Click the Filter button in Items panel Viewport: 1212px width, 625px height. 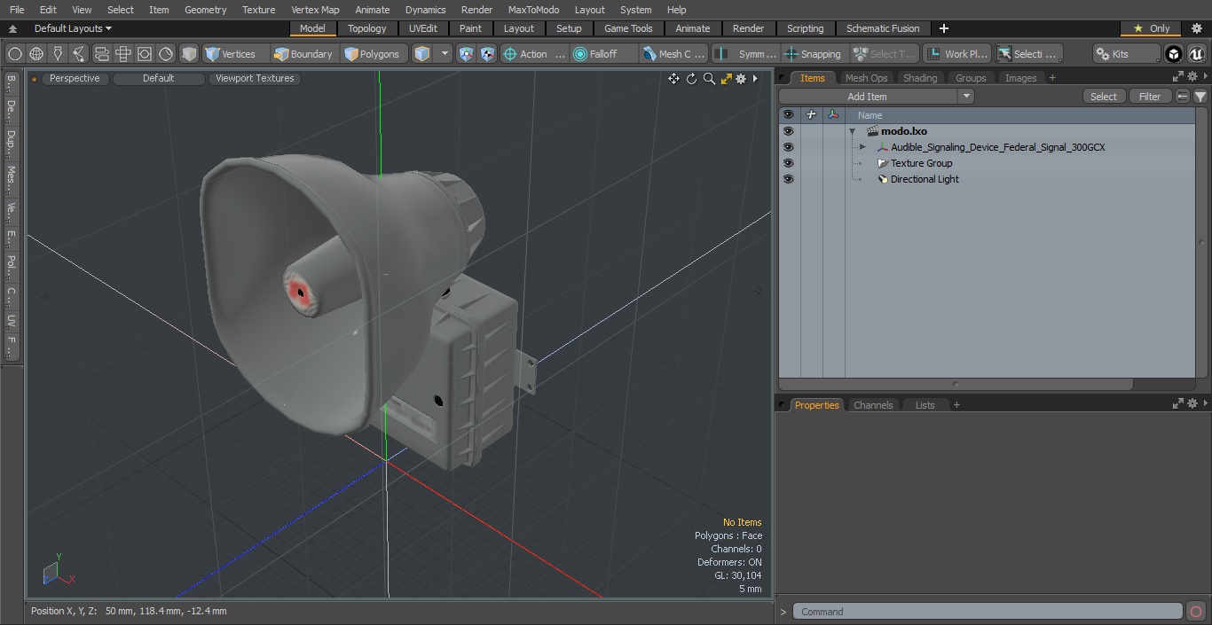click(1150, 97)
